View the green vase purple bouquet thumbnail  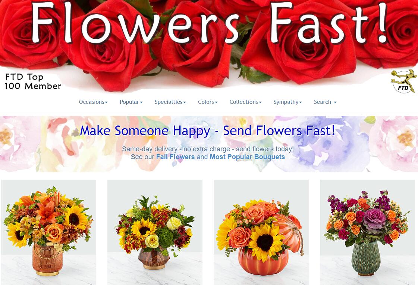pyautogui.click(x=367, y=232)
